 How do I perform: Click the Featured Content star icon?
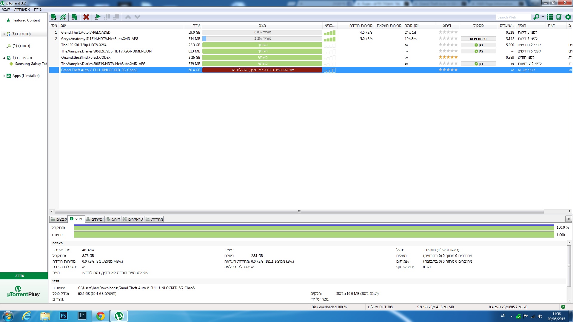[8, 20]
